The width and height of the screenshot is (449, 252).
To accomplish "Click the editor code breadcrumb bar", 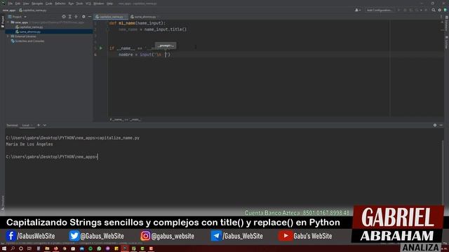I will (x=125, y=120).
